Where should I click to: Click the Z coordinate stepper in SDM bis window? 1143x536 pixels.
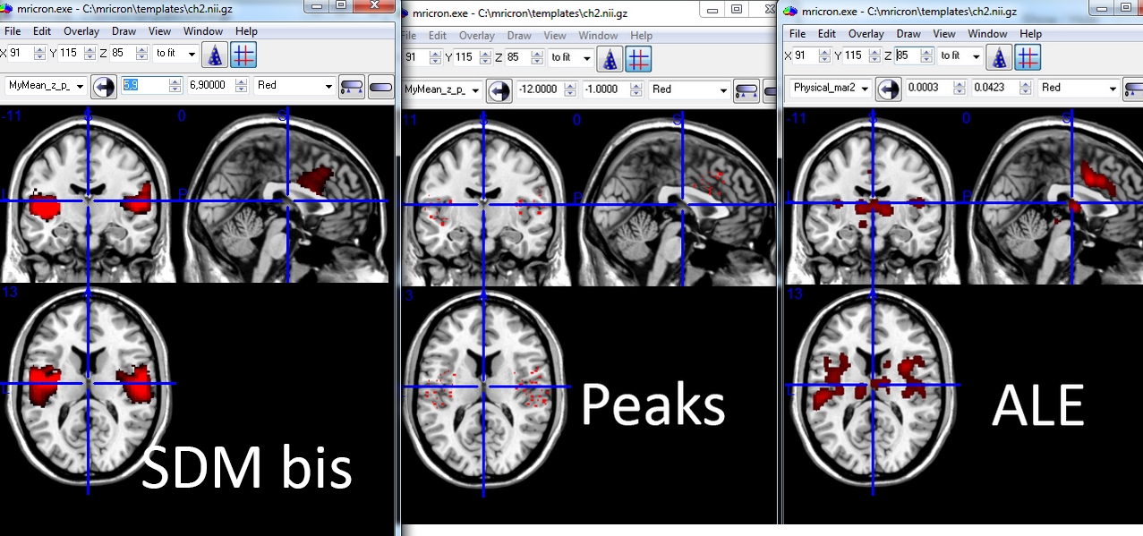[141, 54]
